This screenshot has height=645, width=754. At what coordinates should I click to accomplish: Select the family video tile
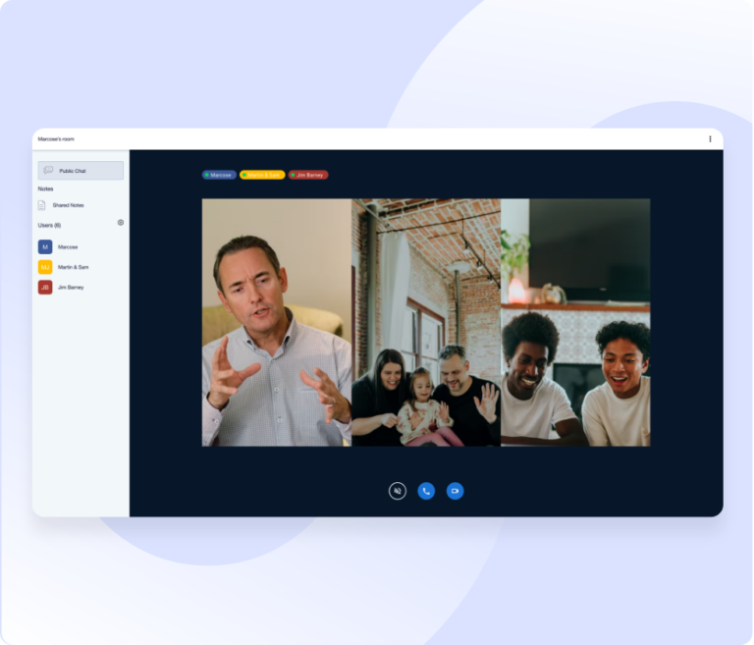point(426,322)
